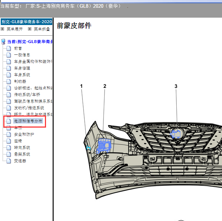Click the blue grille emblem component in diagram
The width and height of the screenshot is (222, 221).
click(x=175, y=134)
